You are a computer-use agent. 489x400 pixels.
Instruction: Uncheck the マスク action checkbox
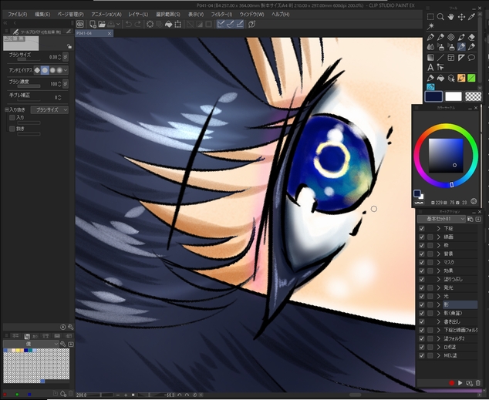point(422,262)
